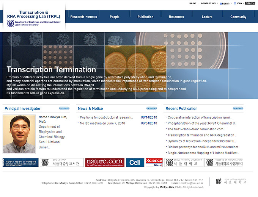
Task: Open the Research Interests menu
Action: (x=83, y=17)
